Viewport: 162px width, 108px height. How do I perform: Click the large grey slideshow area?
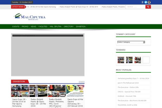point(48,55)
